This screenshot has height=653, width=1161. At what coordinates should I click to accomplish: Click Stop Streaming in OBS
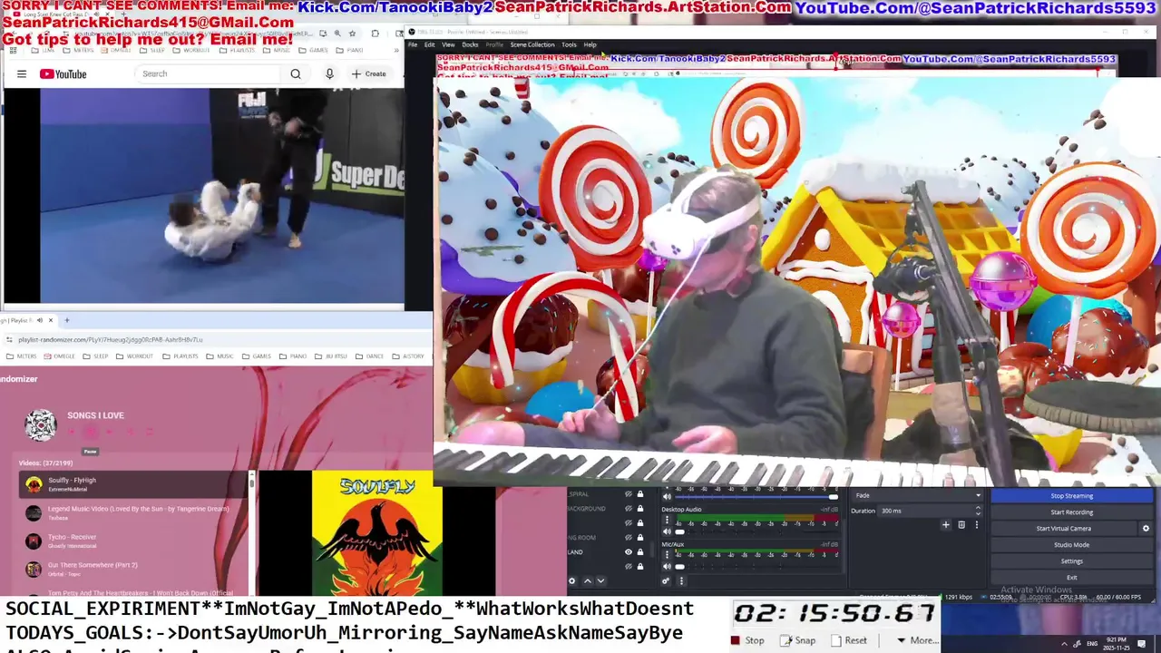coord(1071,496)
